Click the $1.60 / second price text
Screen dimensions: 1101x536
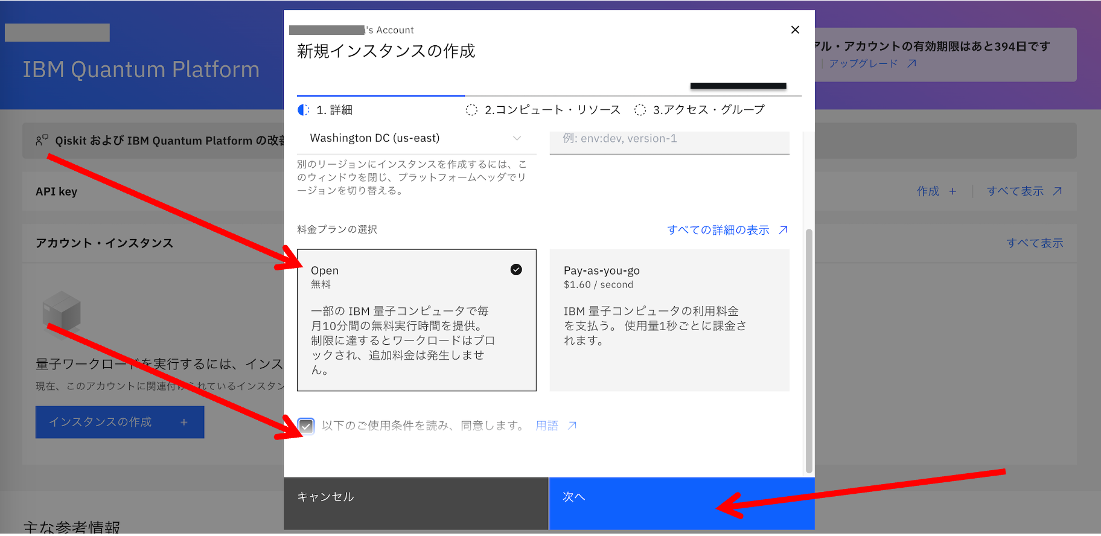[599, 285]
